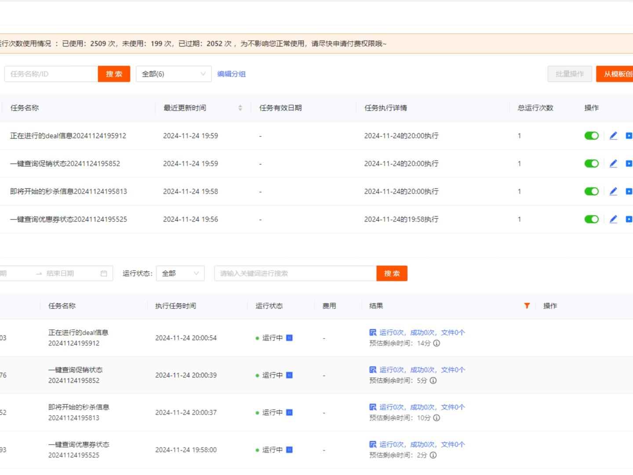Run task 正在进行的deal信息20241124195912 play icon
Image resolution: width=633 pixels, height=475 pixels.
629,135
